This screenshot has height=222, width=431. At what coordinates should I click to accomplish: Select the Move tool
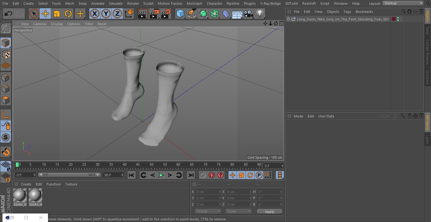point(45,14)
